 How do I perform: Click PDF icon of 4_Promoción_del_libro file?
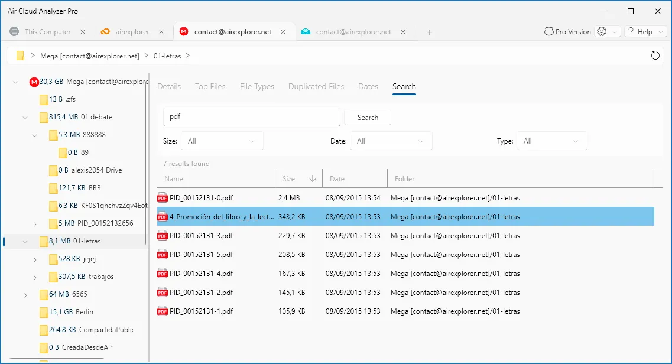pyautogui.click(x=163, y=217)
